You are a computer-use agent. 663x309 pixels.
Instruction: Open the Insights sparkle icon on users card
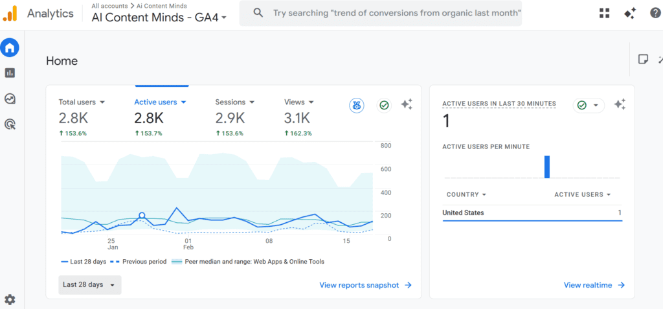click(407, 104)
